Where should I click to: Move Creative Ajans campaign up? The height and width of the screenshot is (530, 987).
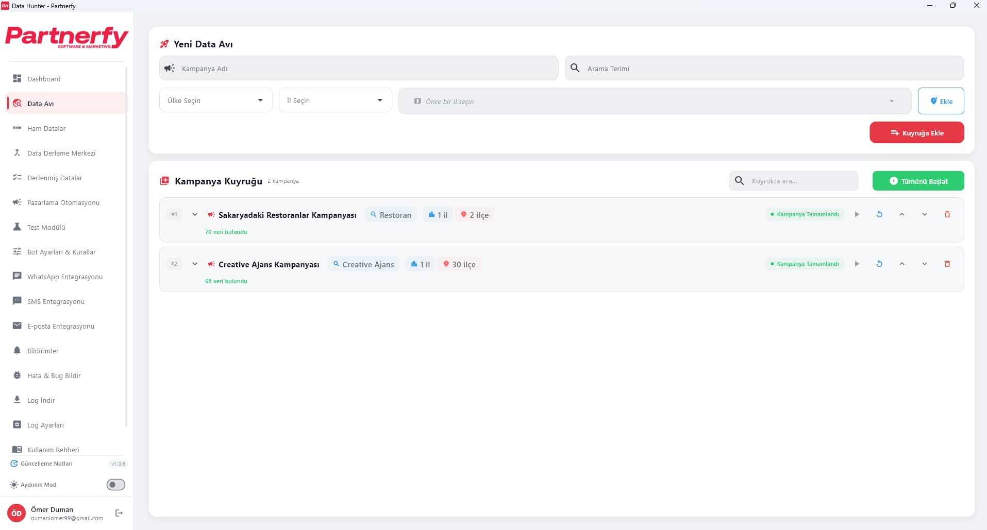(902, 264)
